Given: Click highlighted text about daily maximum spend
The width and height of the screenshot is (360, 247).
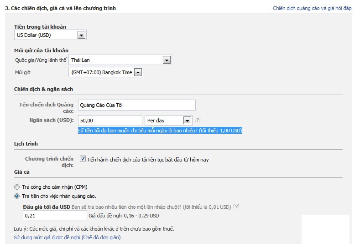Looking at the screenshot, I should (x=160, y=131).
